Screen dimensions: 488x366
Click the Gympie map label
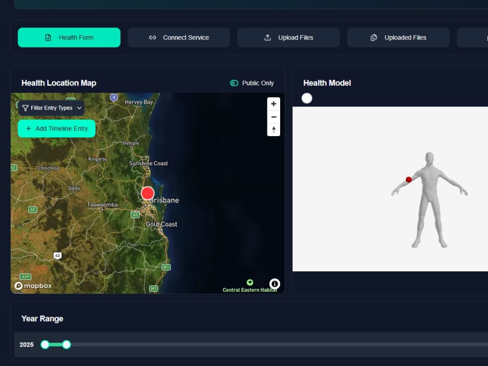(x=131, y=143)
